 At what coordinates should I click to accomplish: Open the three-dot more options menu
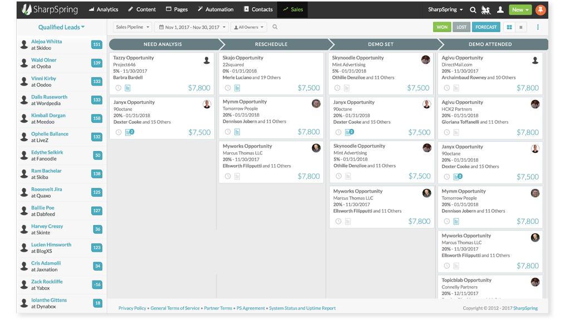[538, 27]
